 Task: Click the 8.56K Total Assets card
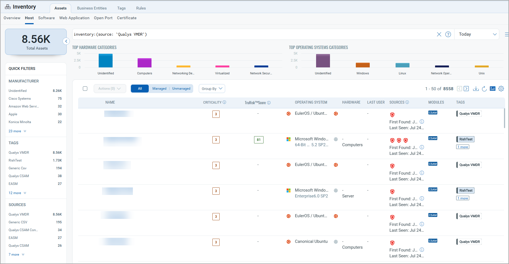coord(36,42)
